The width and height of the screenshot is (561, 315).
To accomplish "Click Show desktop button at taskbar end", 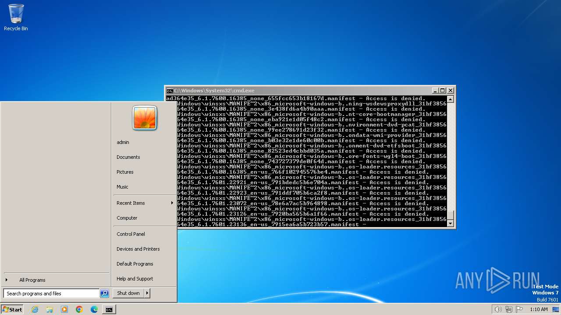I will pyautogui.click(x=556, y=309).
